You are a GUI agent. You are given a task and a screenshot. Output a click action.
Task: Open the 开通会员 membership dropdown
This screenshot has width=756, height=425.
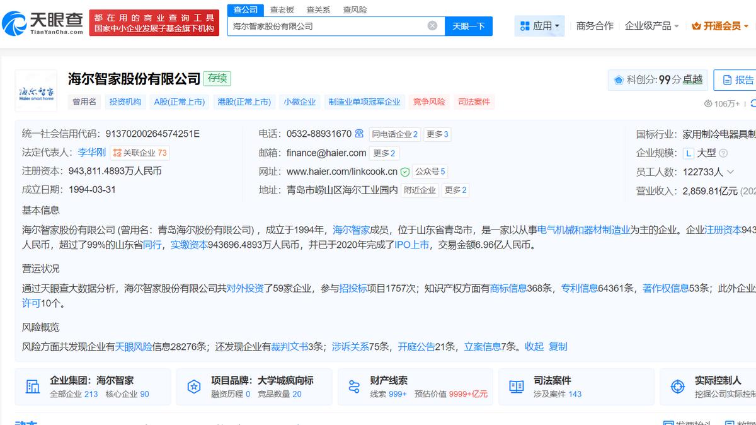coord(719,26)
